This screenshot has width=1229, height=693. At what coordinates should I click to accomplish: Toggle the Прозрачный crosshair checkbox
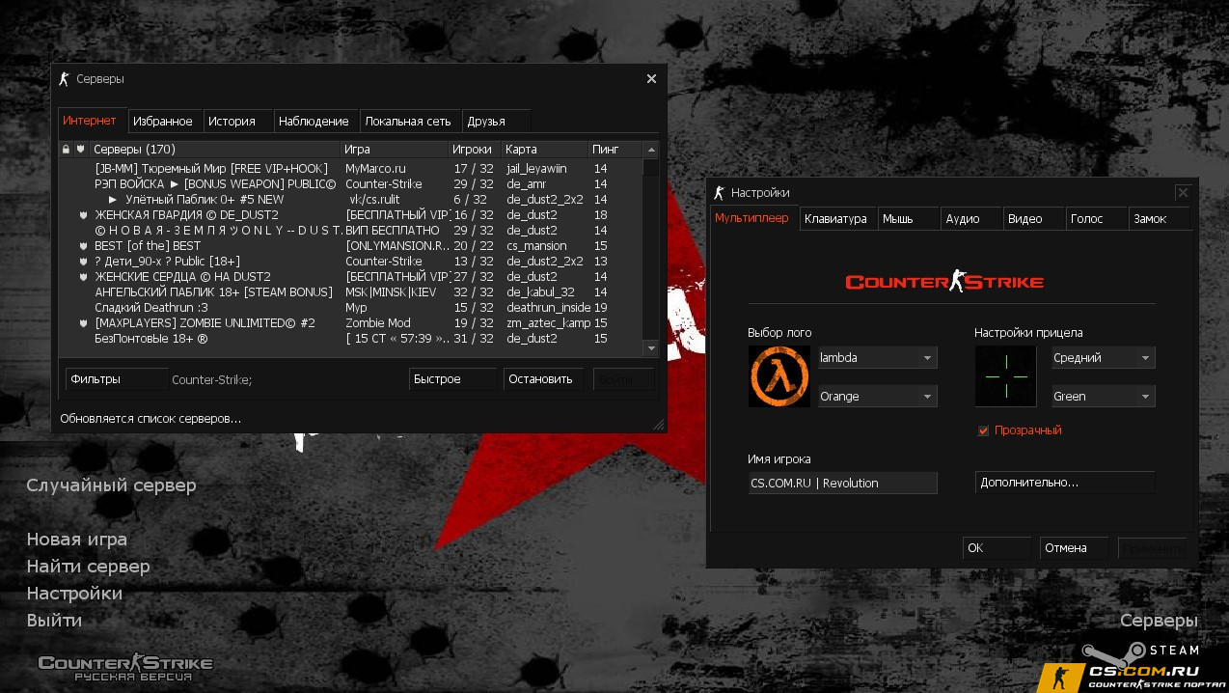pos(983,430)
